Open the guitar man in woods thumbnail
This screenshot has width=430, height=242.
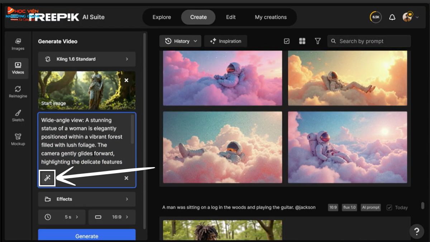coord(223,230)
